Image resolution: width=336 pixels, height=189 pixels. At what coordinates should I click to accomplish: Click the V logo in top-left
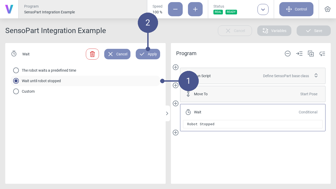(x=9, y=9)
